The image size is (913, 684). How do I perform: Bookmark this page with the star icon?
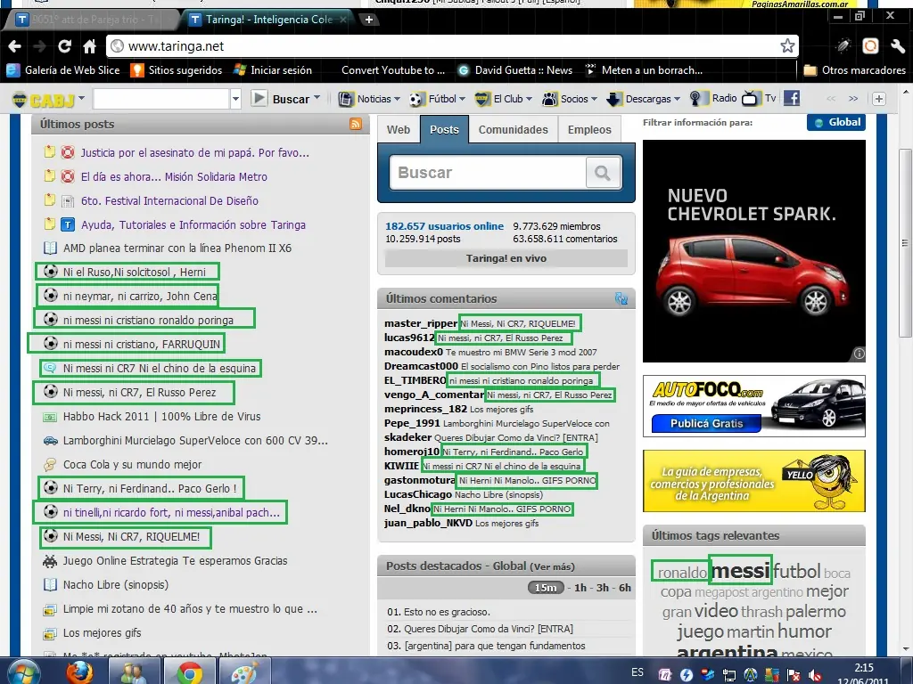(787, 46)
